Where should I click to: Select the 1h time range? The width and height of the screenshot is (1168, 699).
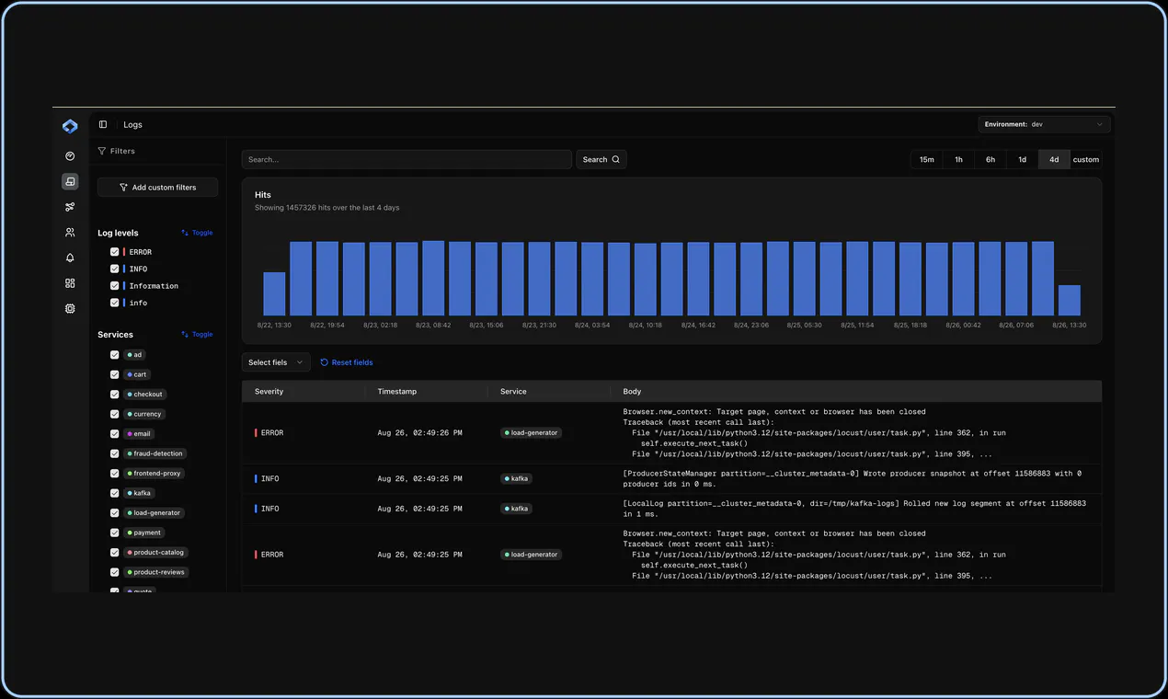pos(958,159)
